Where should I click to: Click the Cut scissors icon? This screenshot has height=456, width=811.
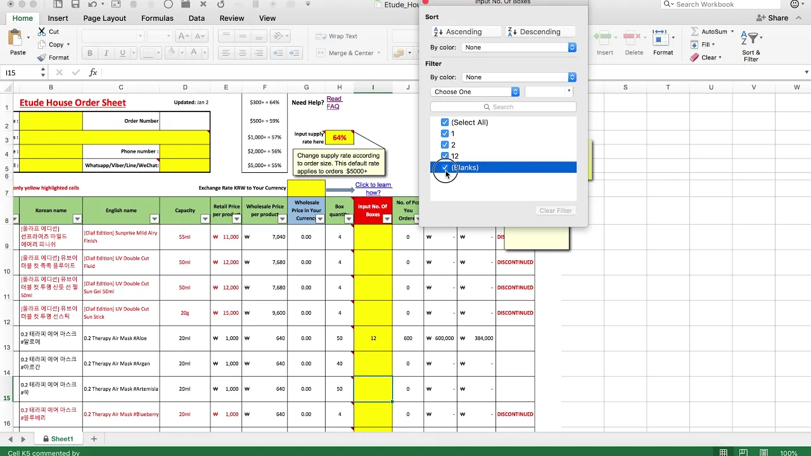pos(42,32)
